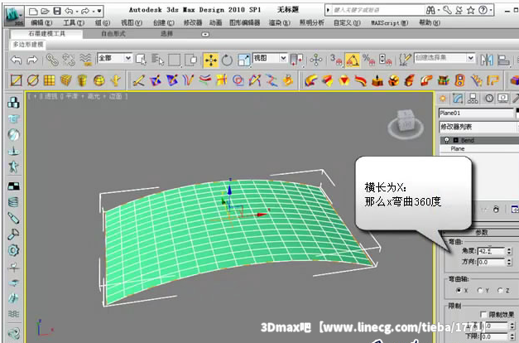Click the Undo arrow in main toolbar
Image resolution: width=519 pixels, height=343 pixels.
(16, 60)
